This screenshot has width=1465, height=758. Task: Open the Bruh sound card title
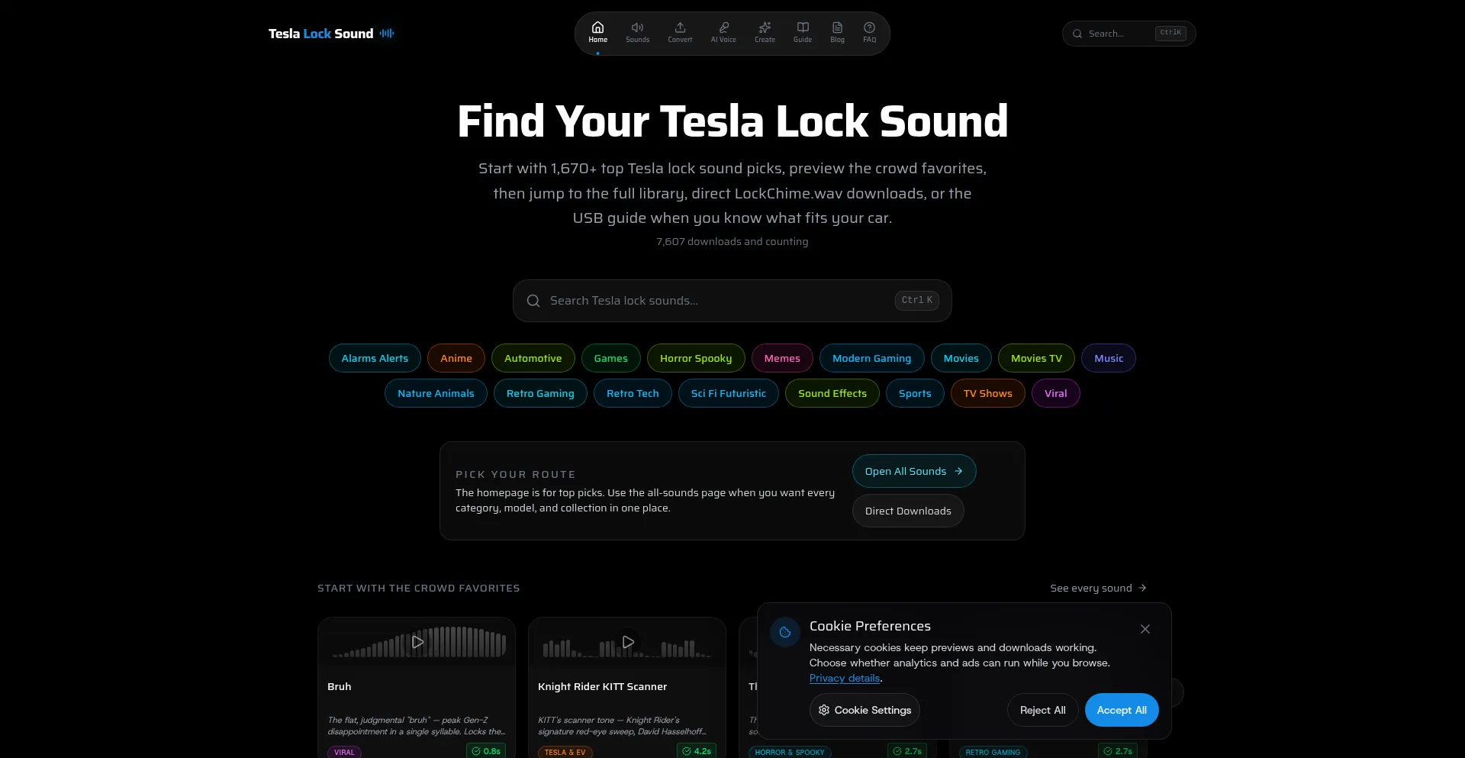(x=340, y=686)
